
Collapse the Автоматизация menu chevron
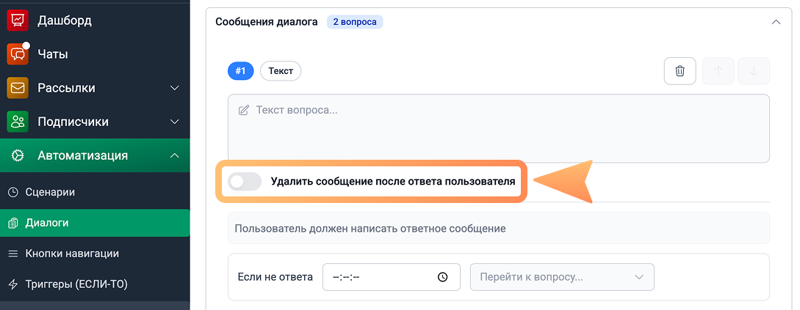point(175,155)
